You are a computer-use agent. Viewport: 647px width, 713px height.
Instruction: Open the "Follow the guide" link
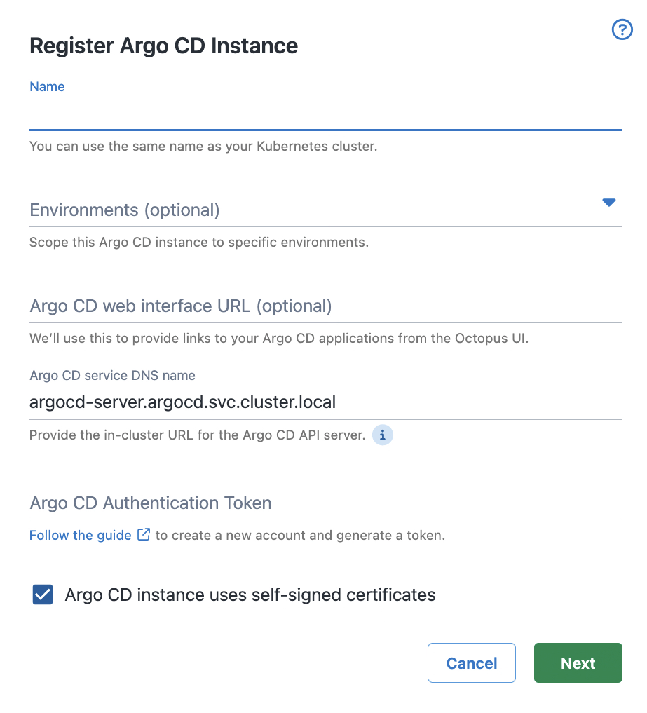(x=80, y=534)
